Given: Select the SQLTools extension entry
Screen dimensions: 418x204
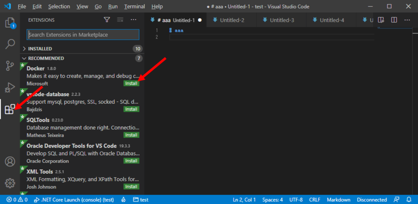Looking at the screenshot, I should [82, 128].
